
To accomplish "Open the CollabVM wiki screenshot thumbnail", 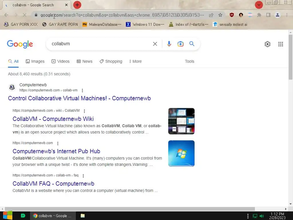I will (181, 121).
